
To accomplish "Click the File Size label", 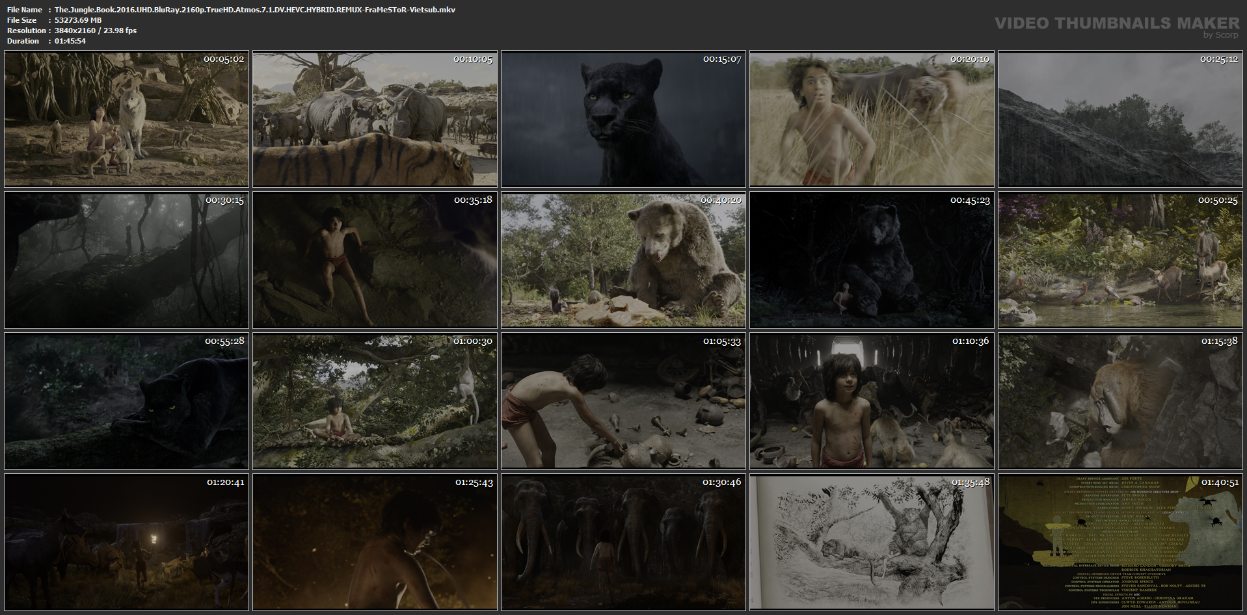I will (22, 20).
